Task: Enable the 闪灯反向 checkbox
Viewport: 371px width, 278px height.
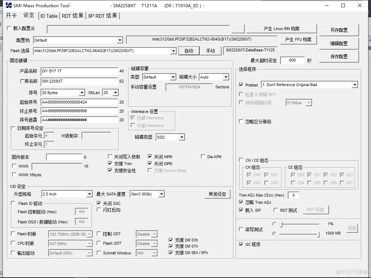Action: [x=99, y=210]
